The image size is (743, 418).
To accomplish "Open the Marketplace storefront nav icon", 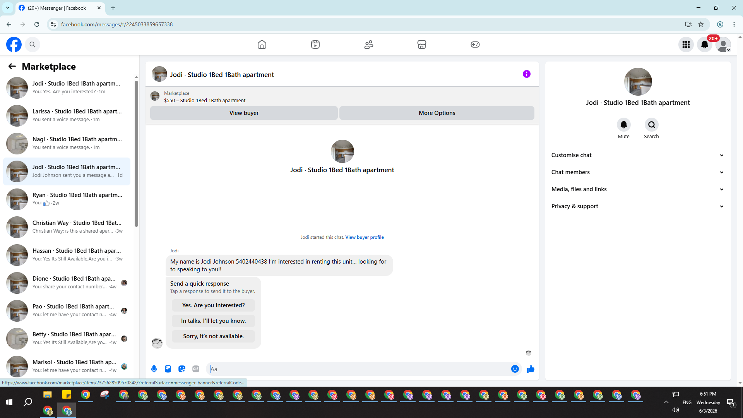I will pos(422,45).
